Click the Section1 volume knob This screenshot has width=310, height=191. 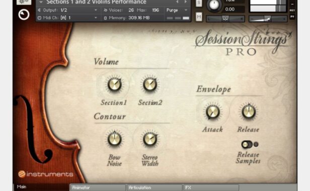click(114, 84)
